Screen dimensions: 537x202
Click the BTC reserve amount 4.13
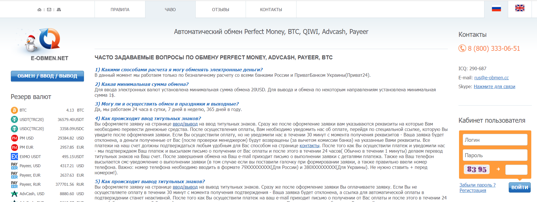pyautogui.click(x=70, y=110)
